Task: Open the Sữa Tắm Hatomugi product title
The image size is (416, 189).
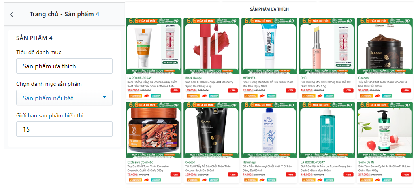Action: [267, 168]
